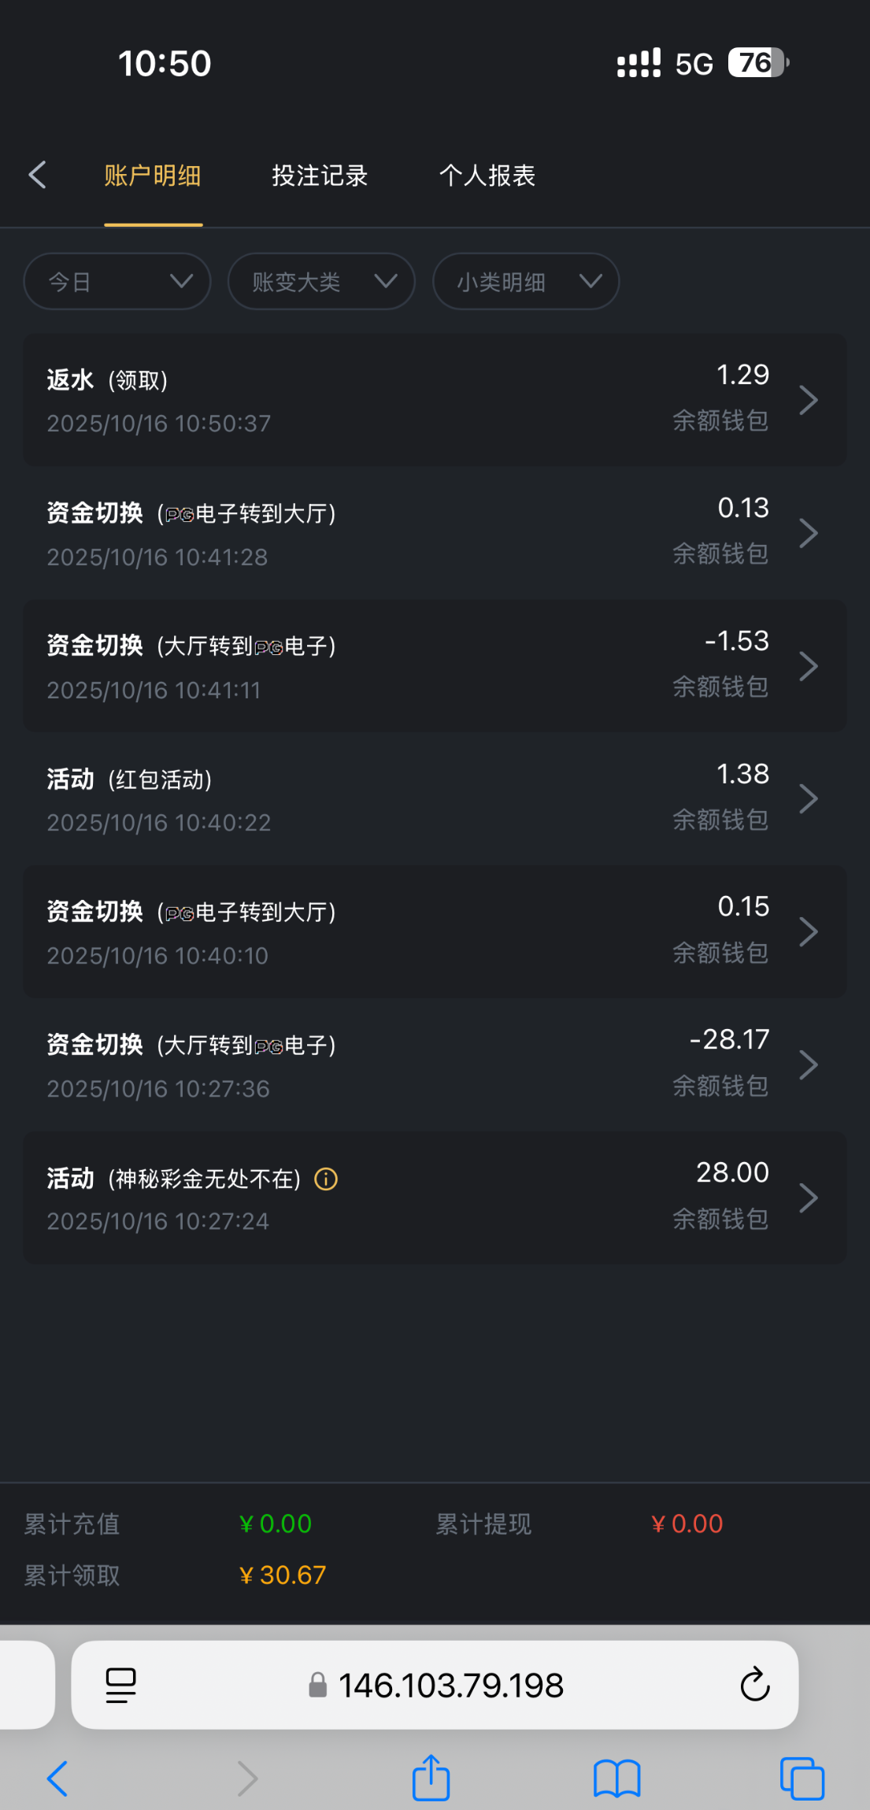Switch to the 个人报表 tab

click(x=487, y=176)
